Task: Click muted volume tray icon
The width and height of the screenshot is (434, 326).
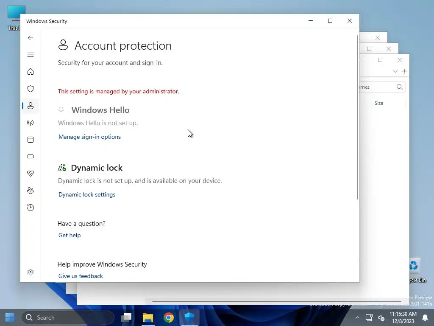Action: (381, 318)
